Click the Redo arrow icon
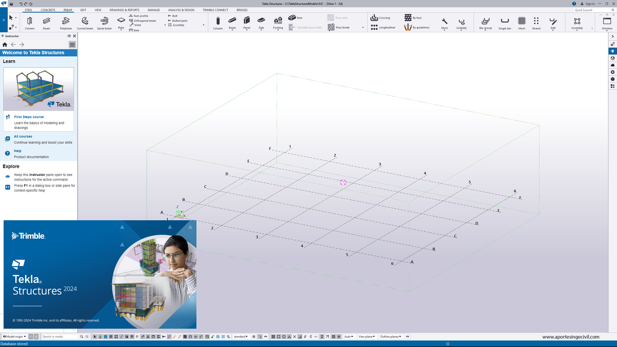This screenshot has height=347, width=617. click(x=26, y=4)
